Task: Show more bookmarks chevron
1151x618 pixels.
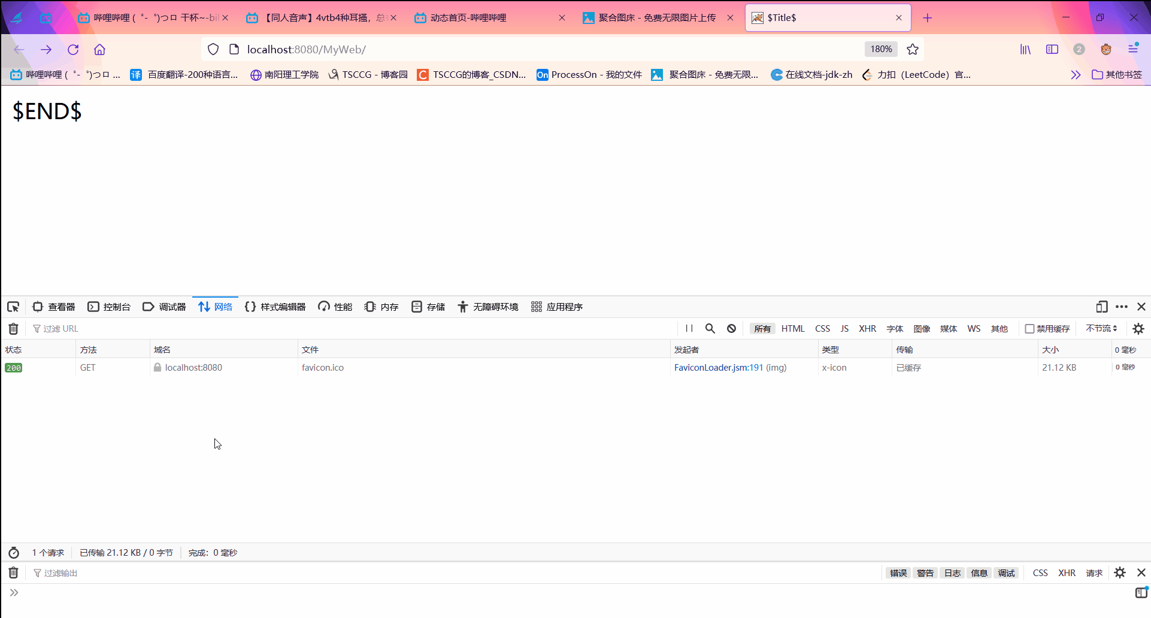Action: pyautogui.click(x=1076, y=75)
